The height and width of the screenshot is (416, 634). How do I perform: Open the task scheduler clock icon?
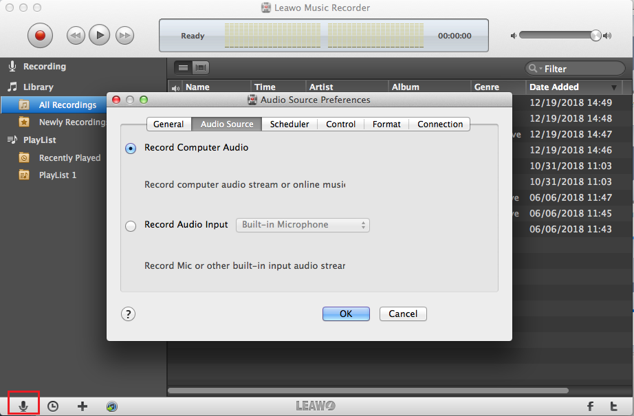coord(53,406)
